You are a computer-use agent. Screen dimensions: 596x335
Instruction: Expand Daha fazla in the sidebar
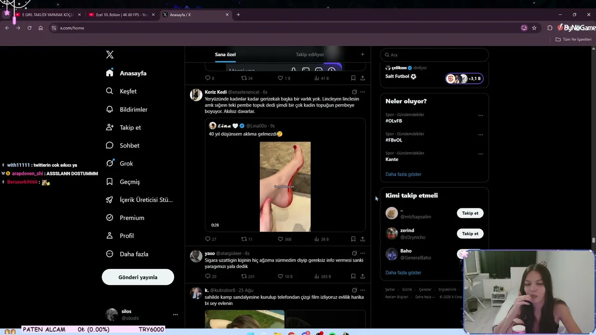[127, 254]
